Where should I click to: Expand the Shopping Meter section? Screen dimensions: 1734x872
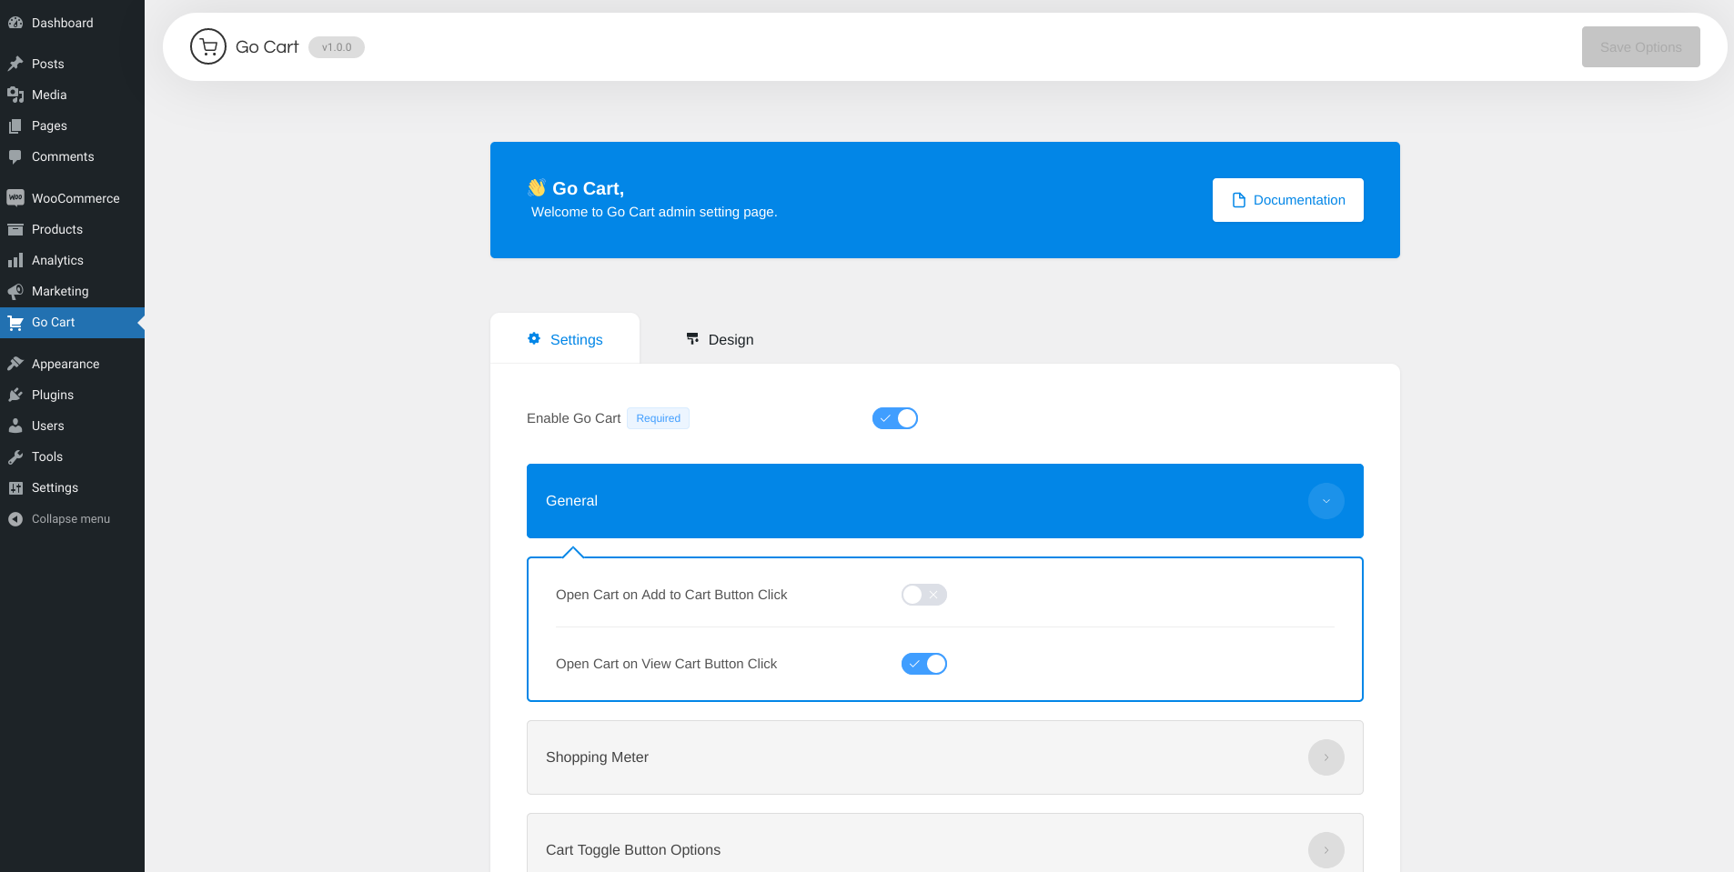click(x=1326, y=757)
